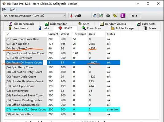
Task: Select the Interface CRC Error Count row
Action: [x=63, y=109]
